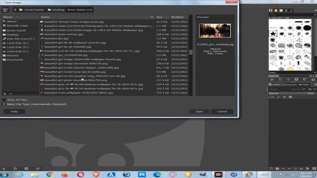
Task: Click the back arrow in the path bar
Action: click(15, 10)
